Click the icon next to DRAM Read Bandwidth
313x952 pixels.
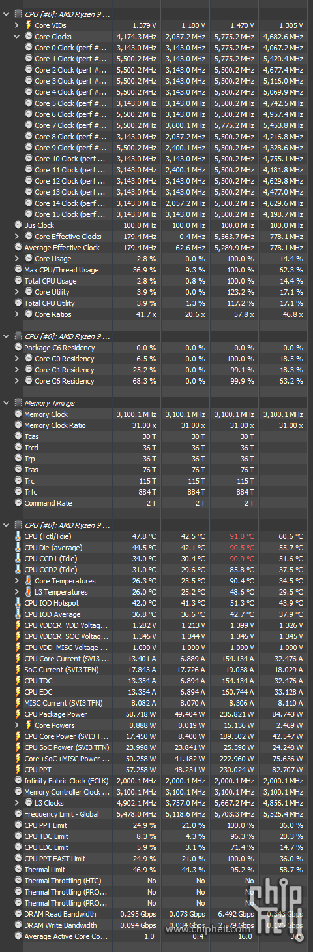[18, 914]
